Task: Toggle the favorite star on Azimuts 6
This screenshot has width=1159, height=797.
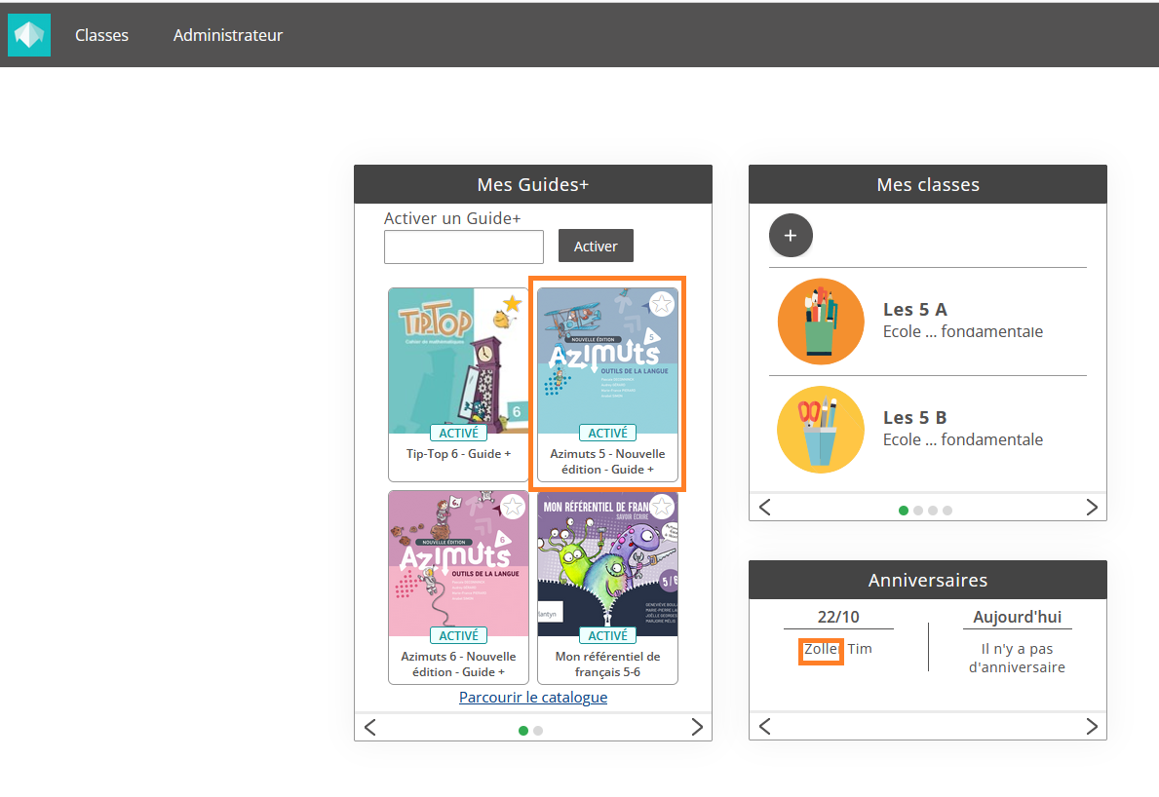Action: point(512,507)
